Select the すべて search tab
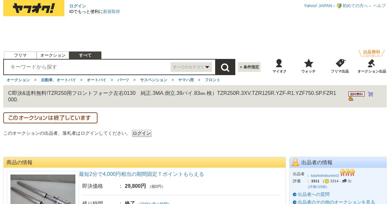 85,55
